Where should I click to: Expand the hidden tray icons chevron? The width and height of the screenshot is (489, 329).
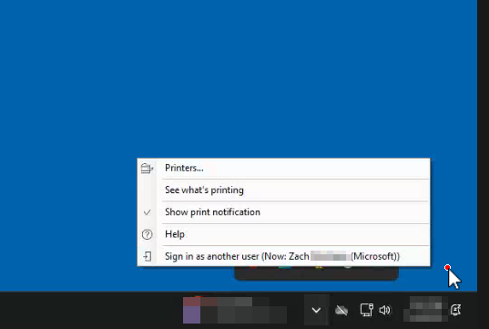pyautogui.click(x=316, y=310)
